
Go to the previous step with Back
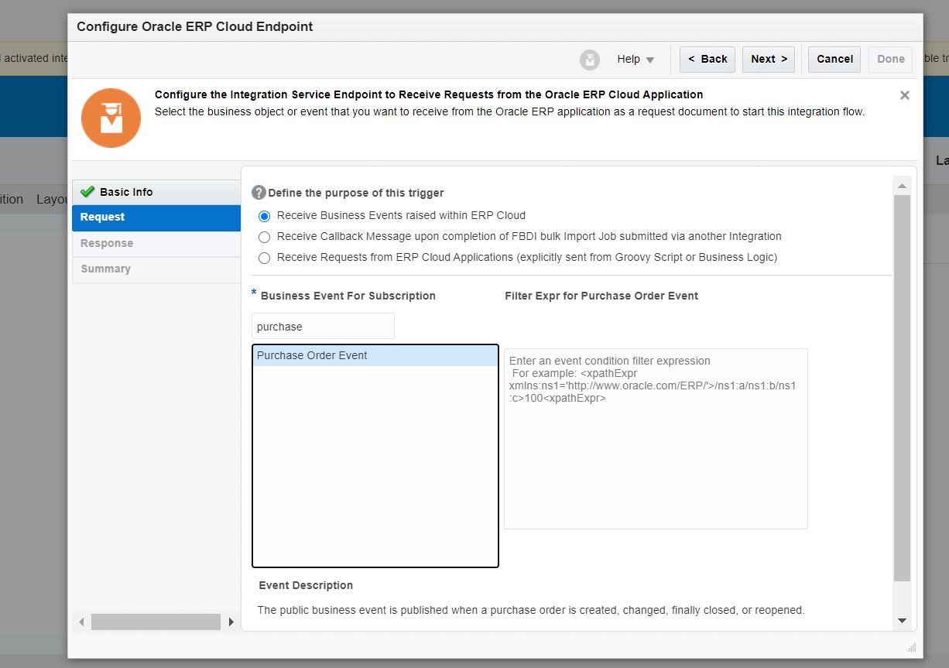tap(707, 60)
